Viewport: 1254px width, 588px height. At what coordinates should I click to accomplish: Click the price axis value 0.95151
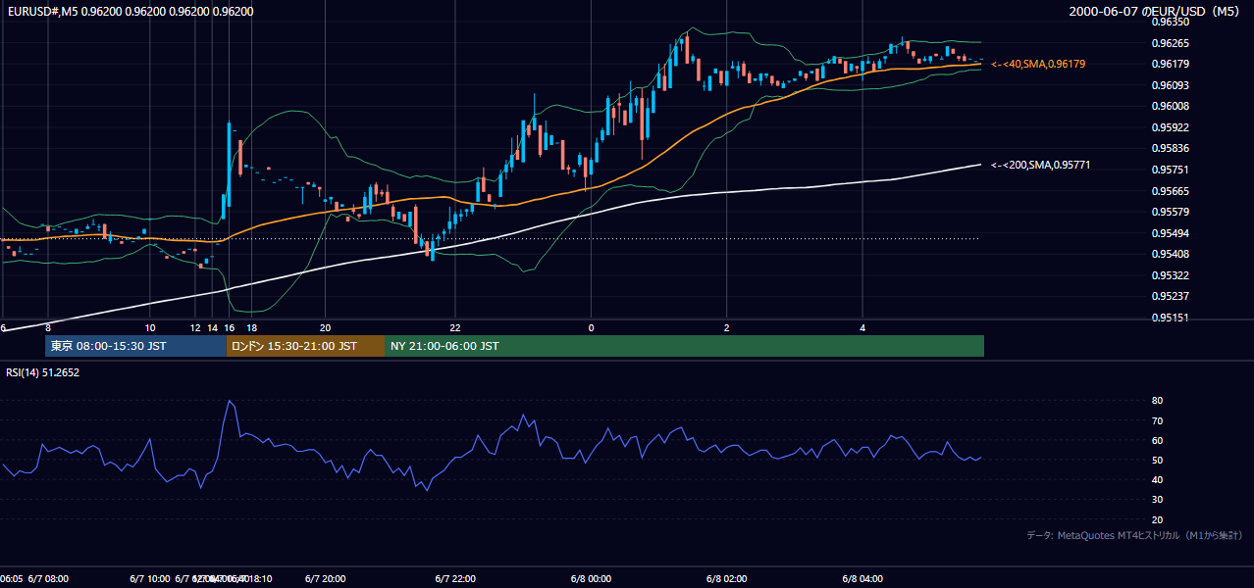tap(1170, 318)
